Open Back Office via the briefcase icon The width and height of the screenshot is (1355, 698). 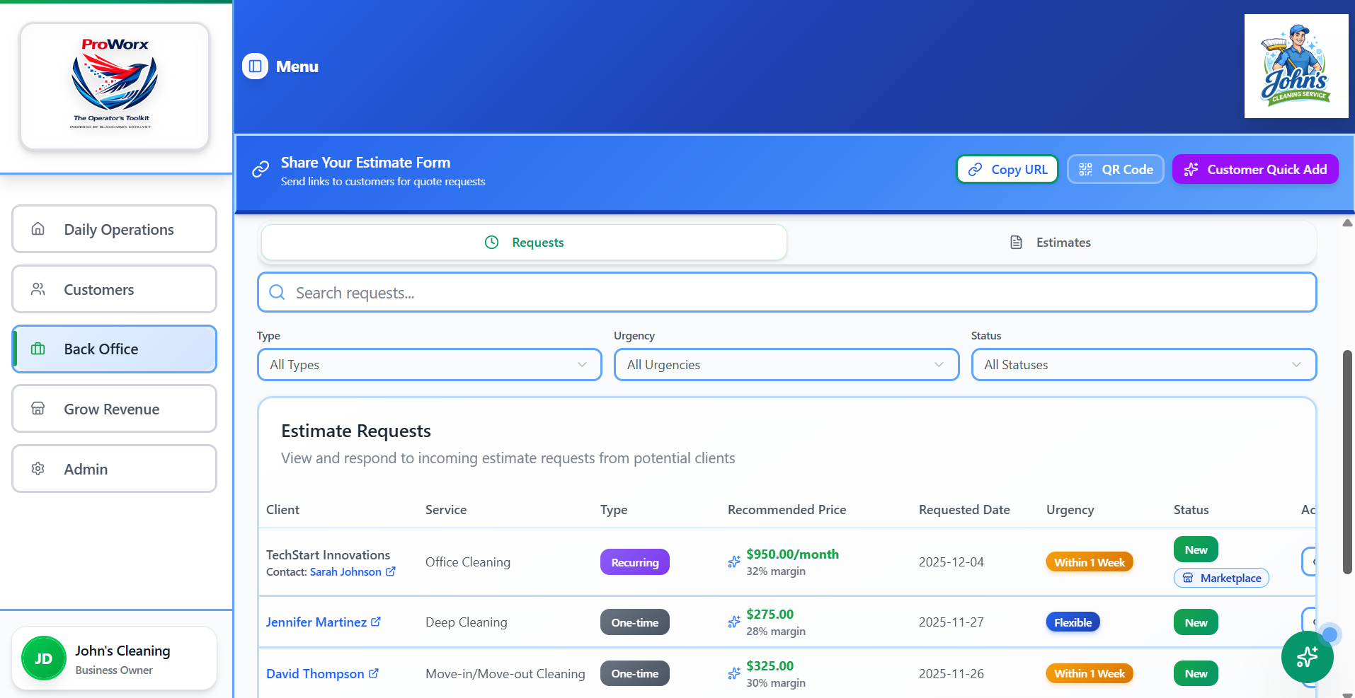[38, 349]
